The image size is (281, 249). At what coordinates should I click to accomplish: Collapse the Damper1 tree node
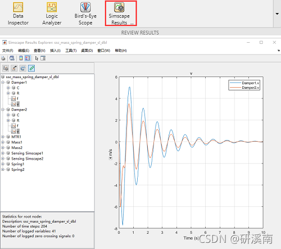click(3, 83)
